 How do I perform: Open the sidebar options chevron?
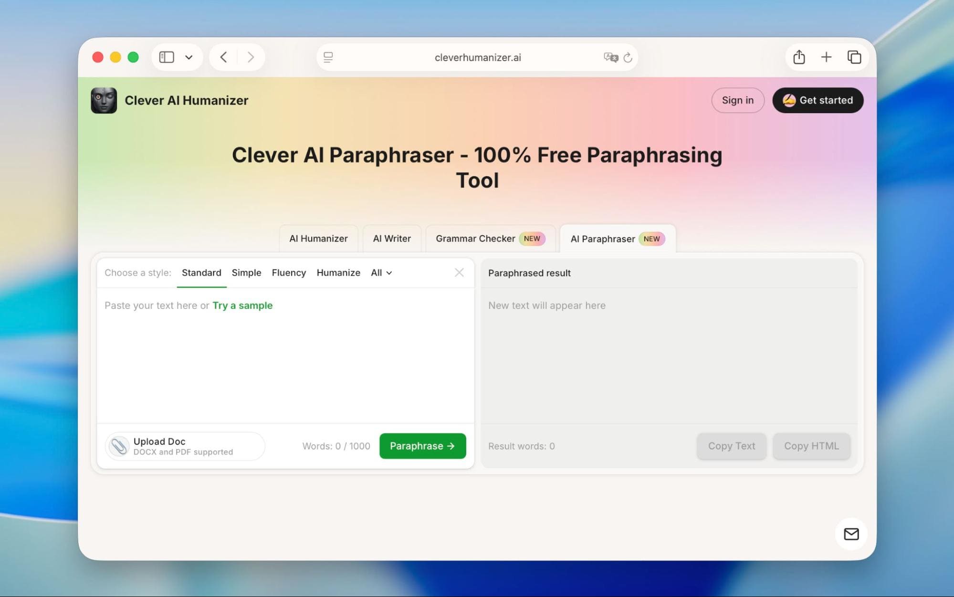coord(189,57)
